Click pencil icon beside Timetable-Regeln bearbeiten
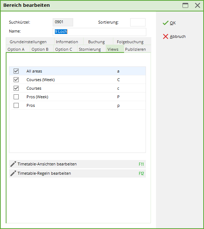Viewport: 204px width, 229px height. pyautogui.click(x=13, y=173)
